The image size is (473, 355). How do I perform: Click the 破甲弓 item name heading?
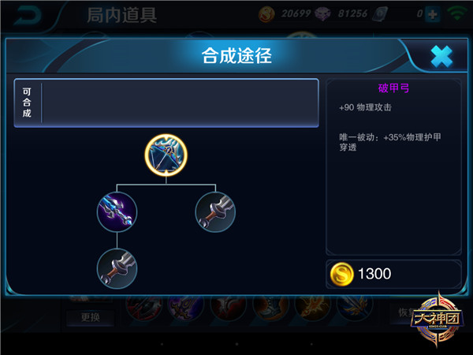pyautogui.click(x=393, y=88)
